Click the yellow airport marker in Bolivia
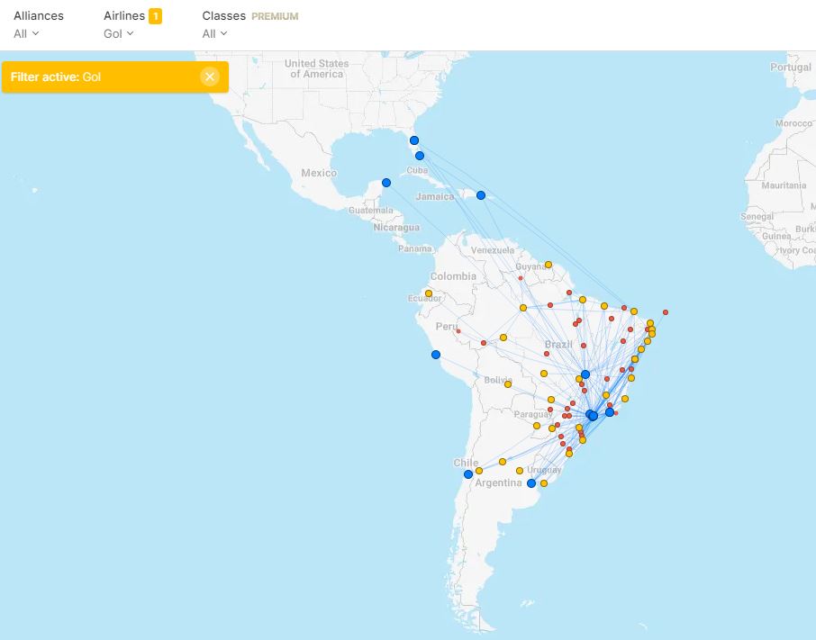Viewport: 816px width, 640px height. coord(508,384)
